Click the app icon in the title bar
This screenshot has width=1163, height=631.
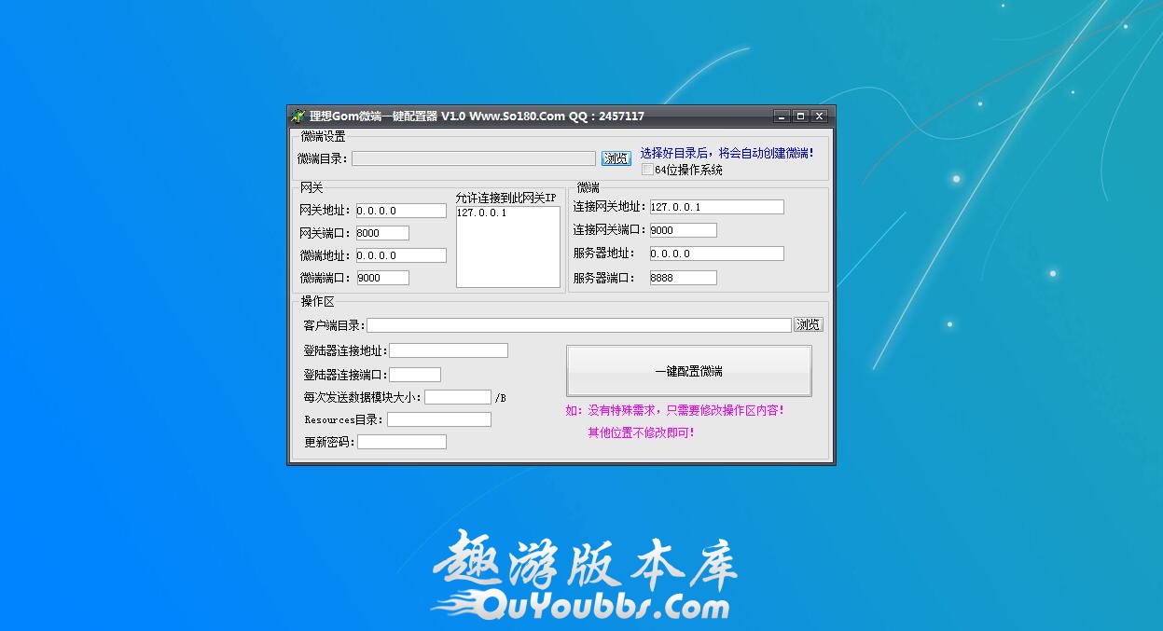click(298, 117)
